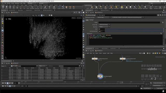Activate the Font shelf tool
Screen dimensions: 166x93
click(50, 7)
